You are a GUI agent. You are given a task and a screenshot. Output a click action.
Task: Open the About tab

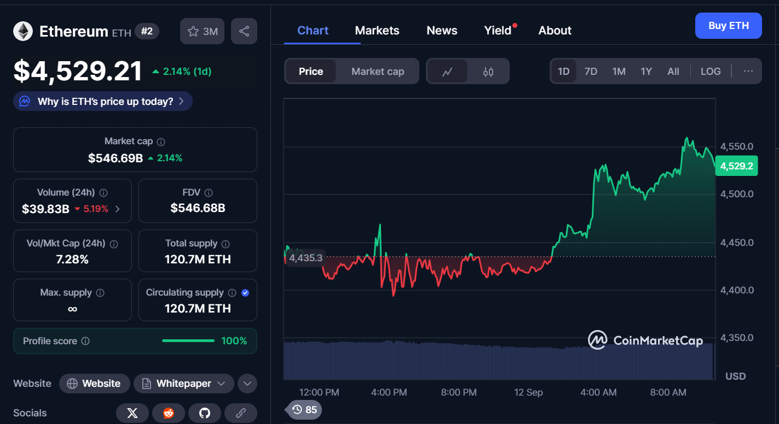[555, 31]
